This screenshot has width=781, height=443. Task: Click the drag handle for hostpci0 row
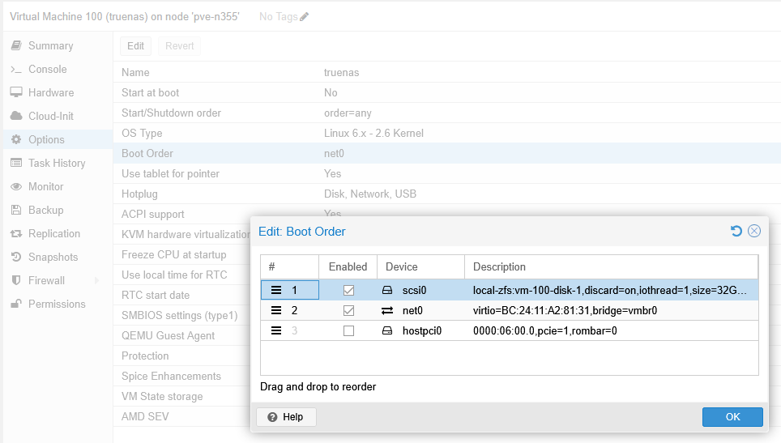(x=275, y=330)
